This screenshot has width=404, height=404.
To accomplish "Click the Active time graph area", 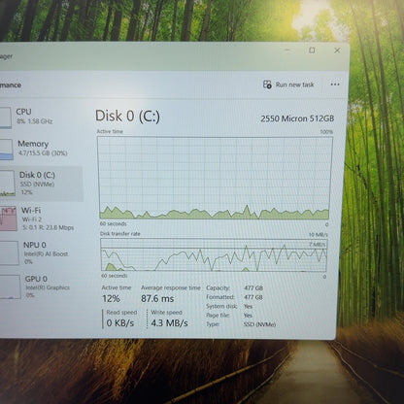I will coord(216,178).
